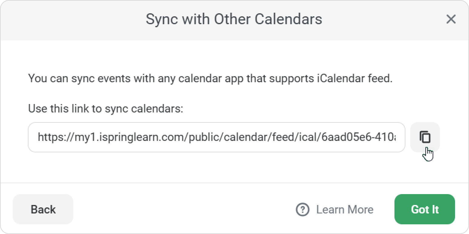Copy the calendar sync link

coord(425,137)
